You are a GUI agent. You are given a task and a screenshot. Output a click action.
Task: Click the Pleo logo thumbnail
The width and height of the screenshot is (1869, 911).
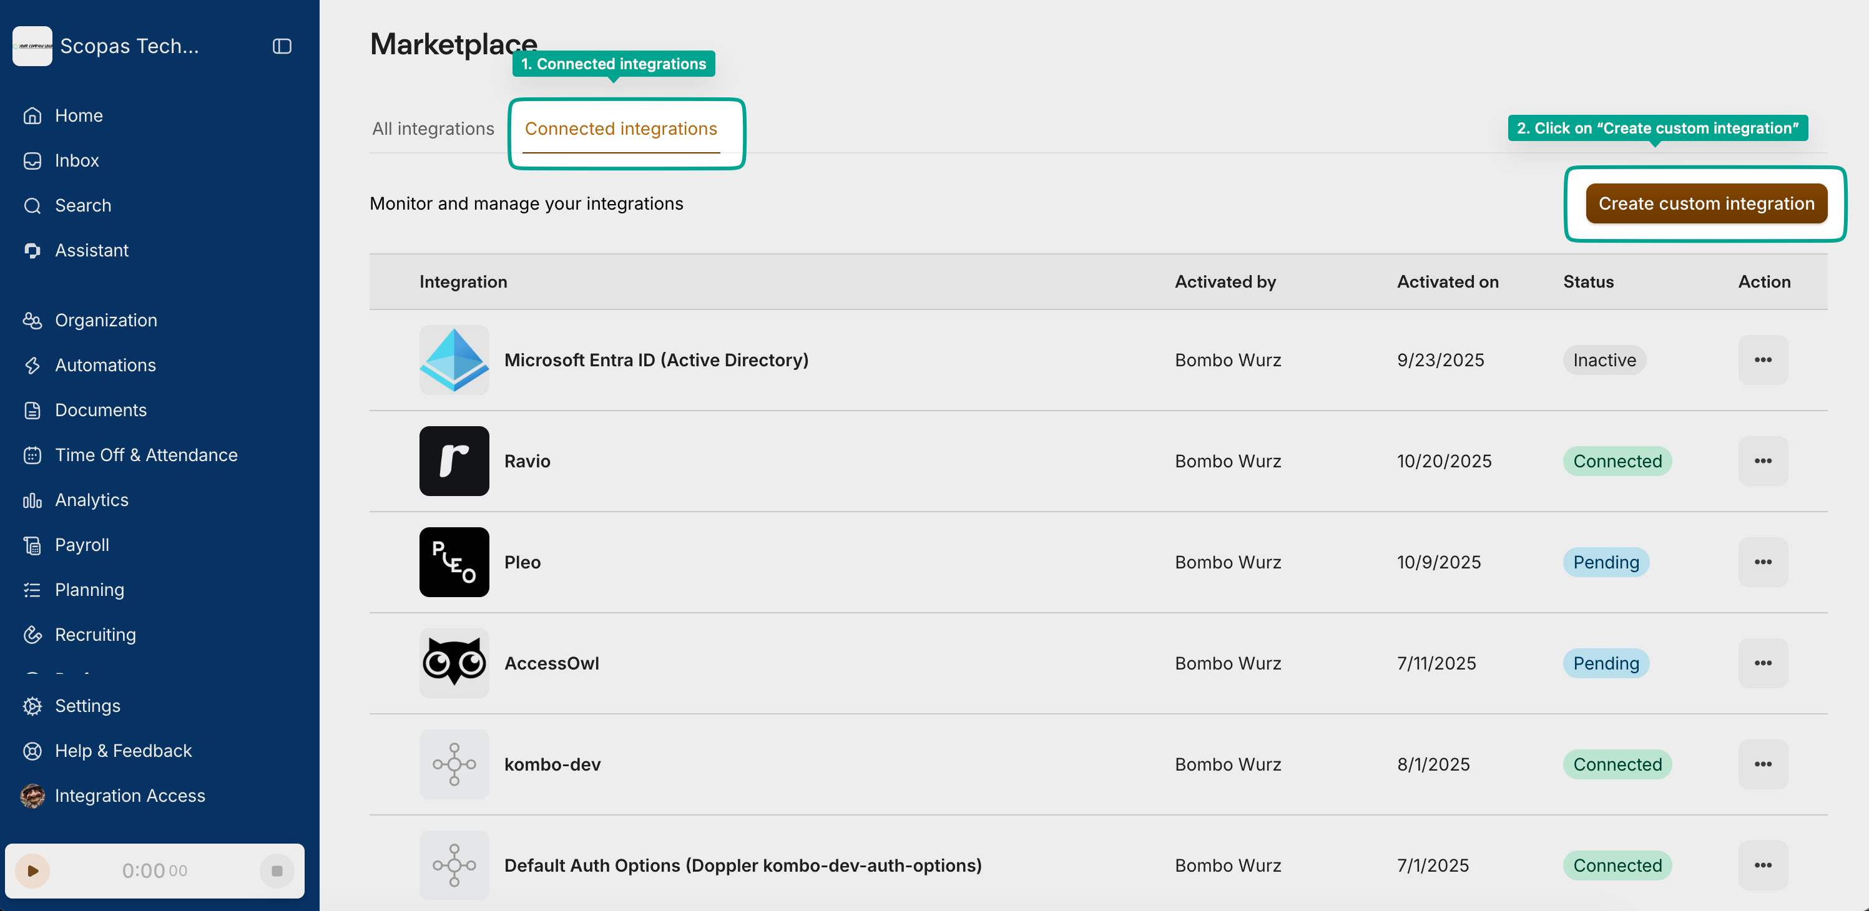(454, 563)
